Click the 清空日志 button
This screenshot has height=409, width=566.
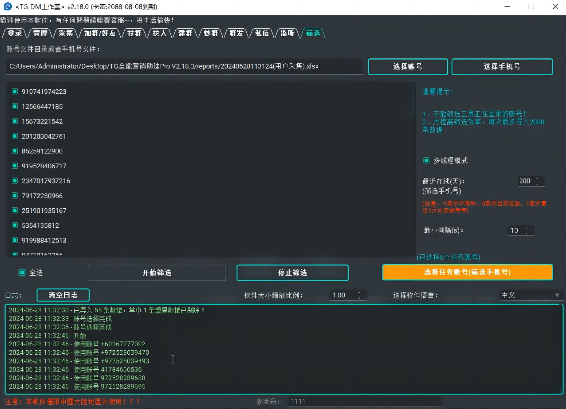(63, 295)
